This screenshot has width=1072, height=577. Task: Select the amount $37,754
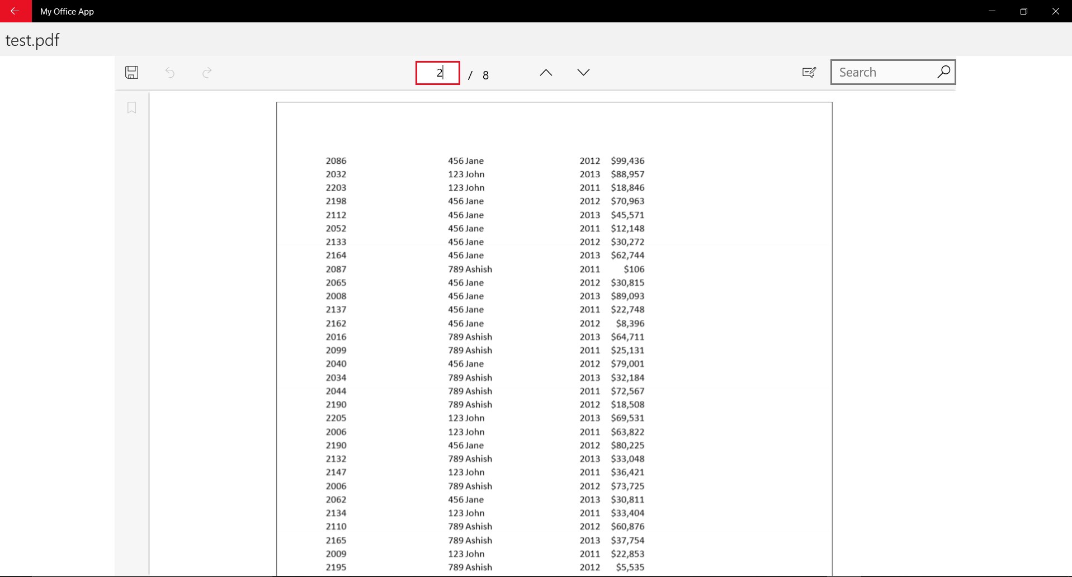pyautogui.click(x=627, y=540)
